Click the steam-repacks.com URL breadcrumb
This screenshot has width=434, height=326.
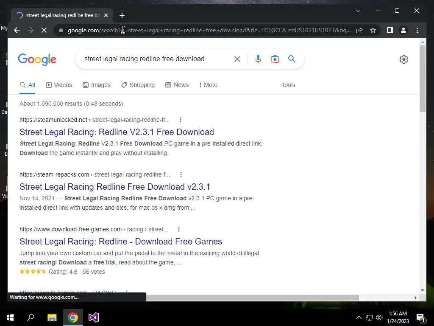coord(95,174)
